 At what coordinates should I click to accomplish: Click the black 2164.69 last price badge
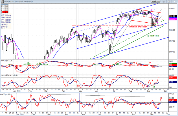point(173,16)
